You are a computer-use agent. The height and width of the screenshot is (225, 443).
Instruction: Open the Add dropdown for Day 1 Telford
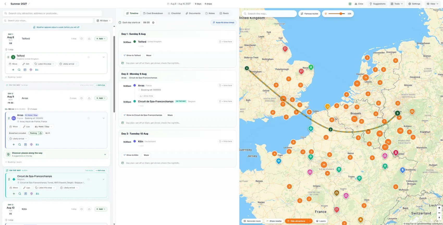click(101, 39)
